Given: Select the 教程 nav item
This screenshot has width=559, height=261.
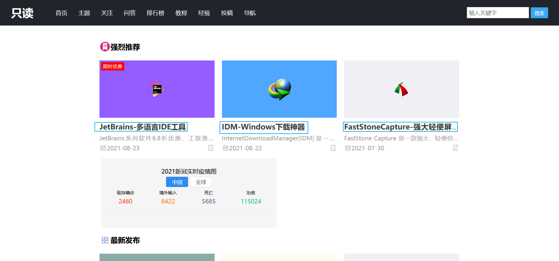Looking at the screenshot, I should point(181,13).
